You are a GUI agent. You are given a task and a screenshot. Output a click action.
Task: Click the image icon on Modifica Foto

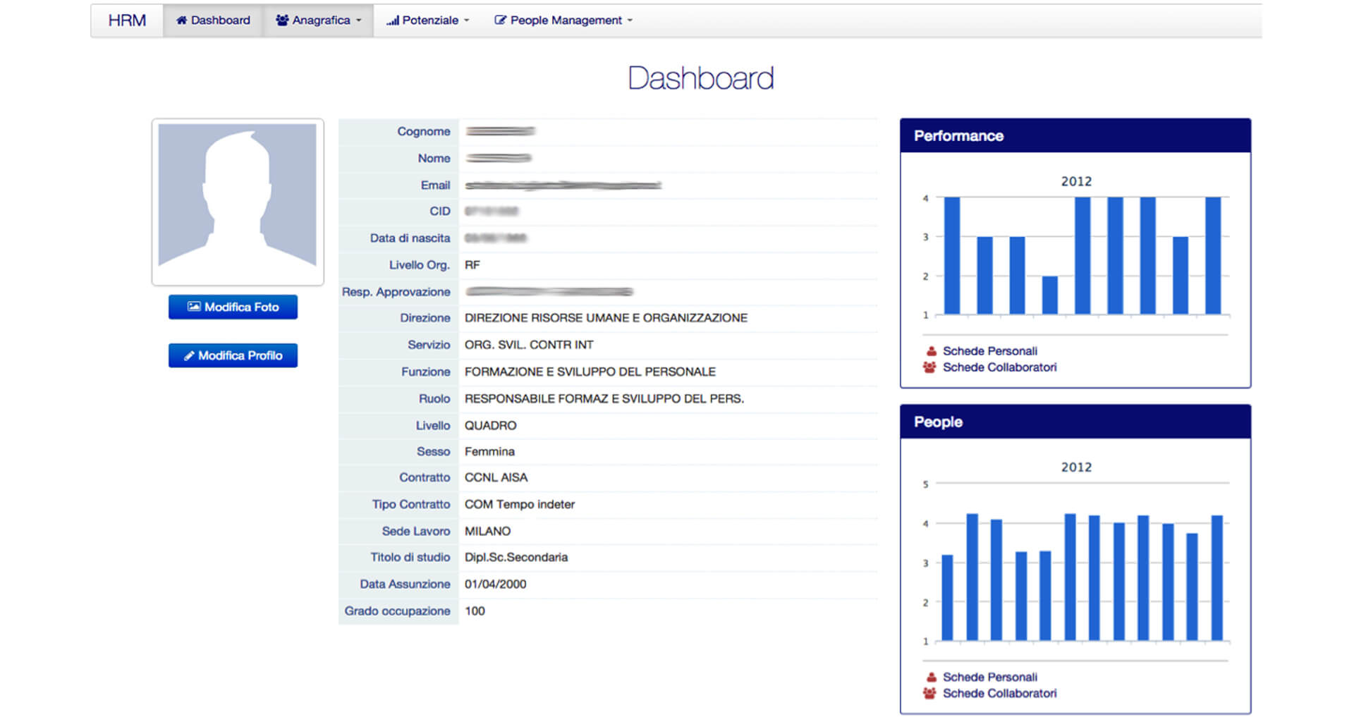(x=194, y=307)
